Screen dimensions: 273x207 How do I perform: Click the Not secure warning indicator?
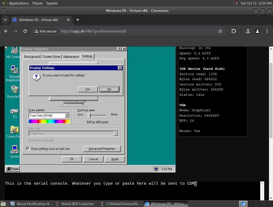46,31
